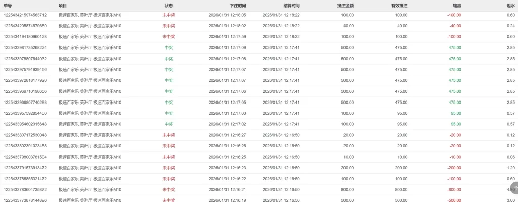Click the 投注金额 column header

(345, 5)
